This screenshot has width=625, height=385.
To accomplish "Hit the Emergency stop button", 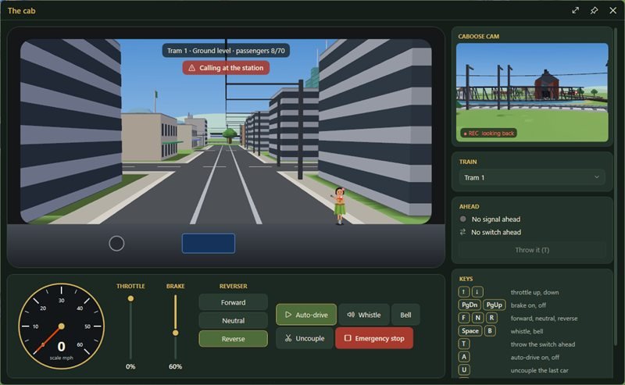I will pyautogui.click(x=374, y=338).
